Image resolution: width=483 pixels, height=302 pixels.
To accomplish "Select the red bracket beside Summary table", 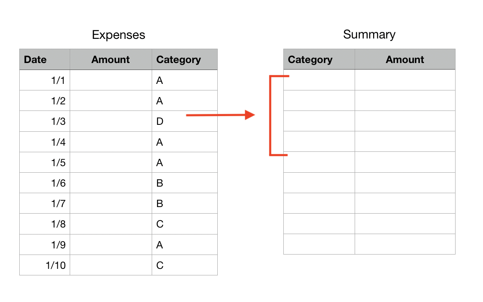I will [270, 116].
